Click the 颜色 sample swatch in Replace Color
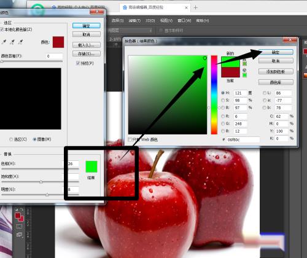Viewport: 307px width, 258px height. pyautogui.click(x=58, y=42)
